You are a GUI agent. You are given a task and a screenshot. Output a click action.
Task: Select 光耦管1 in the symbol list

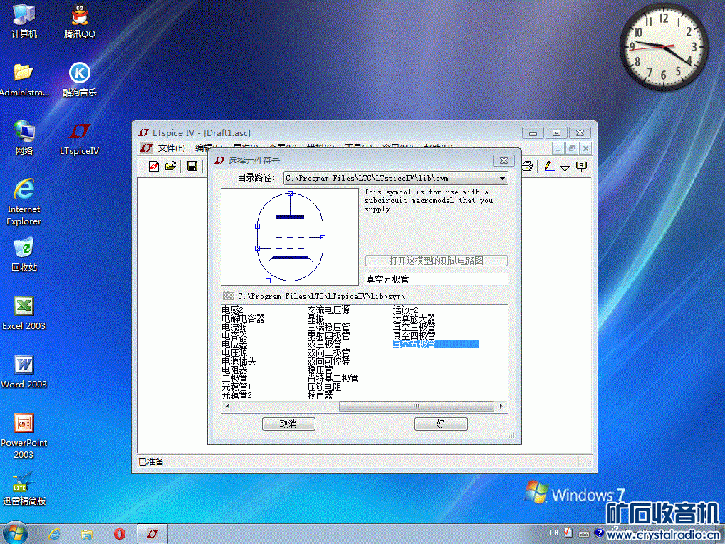coord(236,387)
